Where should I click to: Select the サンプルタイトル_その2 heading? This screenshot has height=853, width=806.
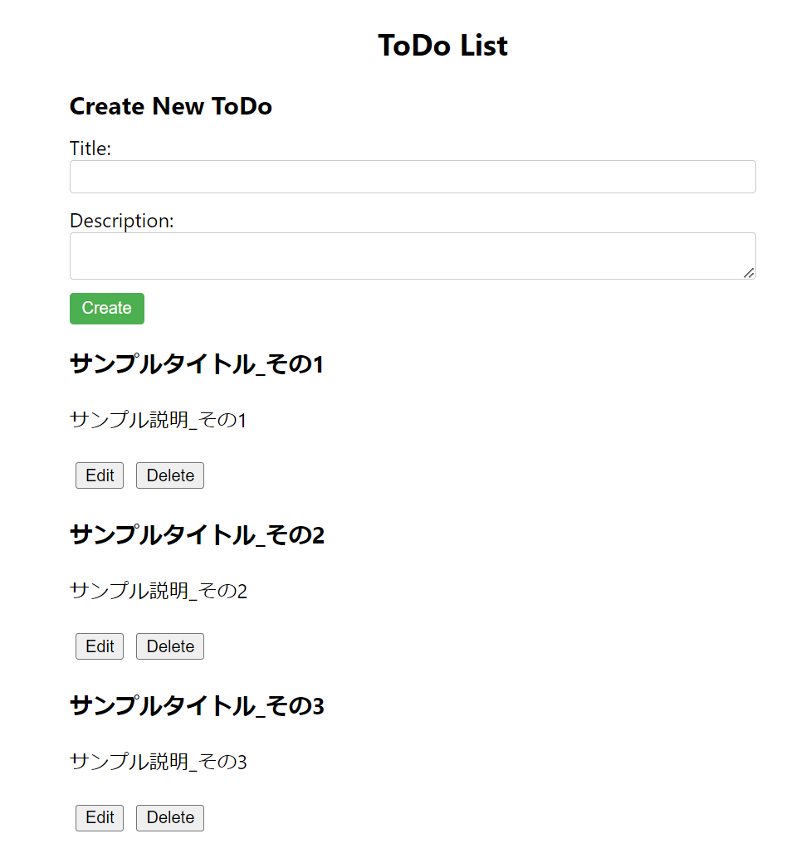(197, 534)
